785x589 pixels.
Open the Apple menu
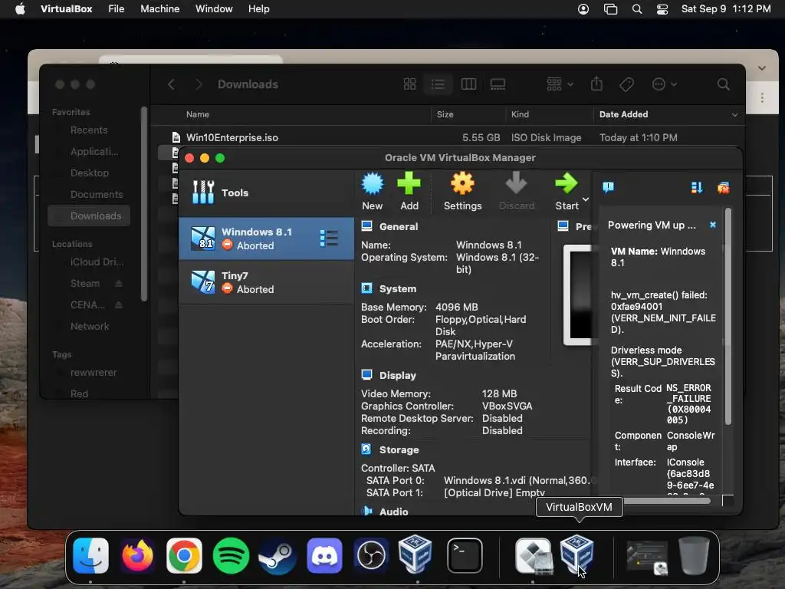coord(20,9)
